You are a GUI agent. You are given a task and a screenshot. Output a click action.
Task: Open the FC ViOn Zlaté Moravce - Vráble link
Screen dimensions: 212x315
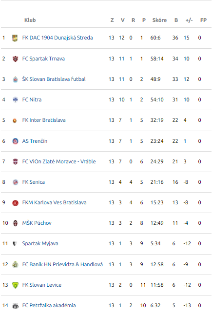coord(59,161)
